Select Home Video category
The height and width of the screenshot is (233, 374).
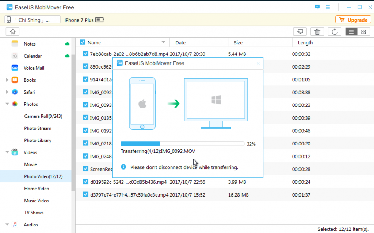pos(37,189)
